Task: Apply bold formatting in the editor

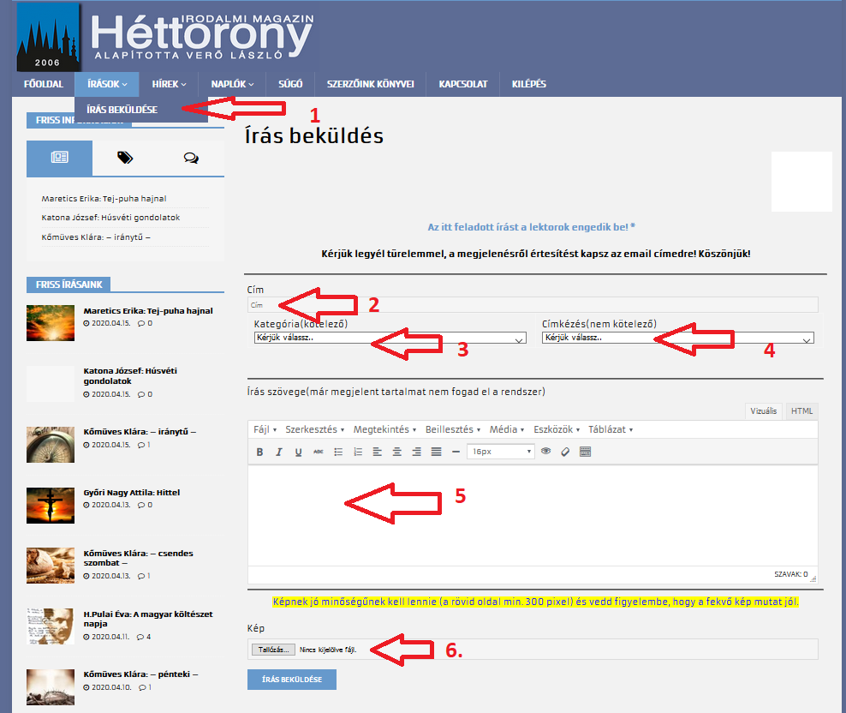Action: (260, 452)
